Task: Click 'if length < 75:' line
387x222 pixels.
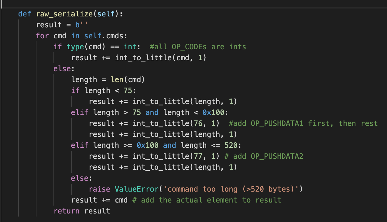Action: click(104, 91)
